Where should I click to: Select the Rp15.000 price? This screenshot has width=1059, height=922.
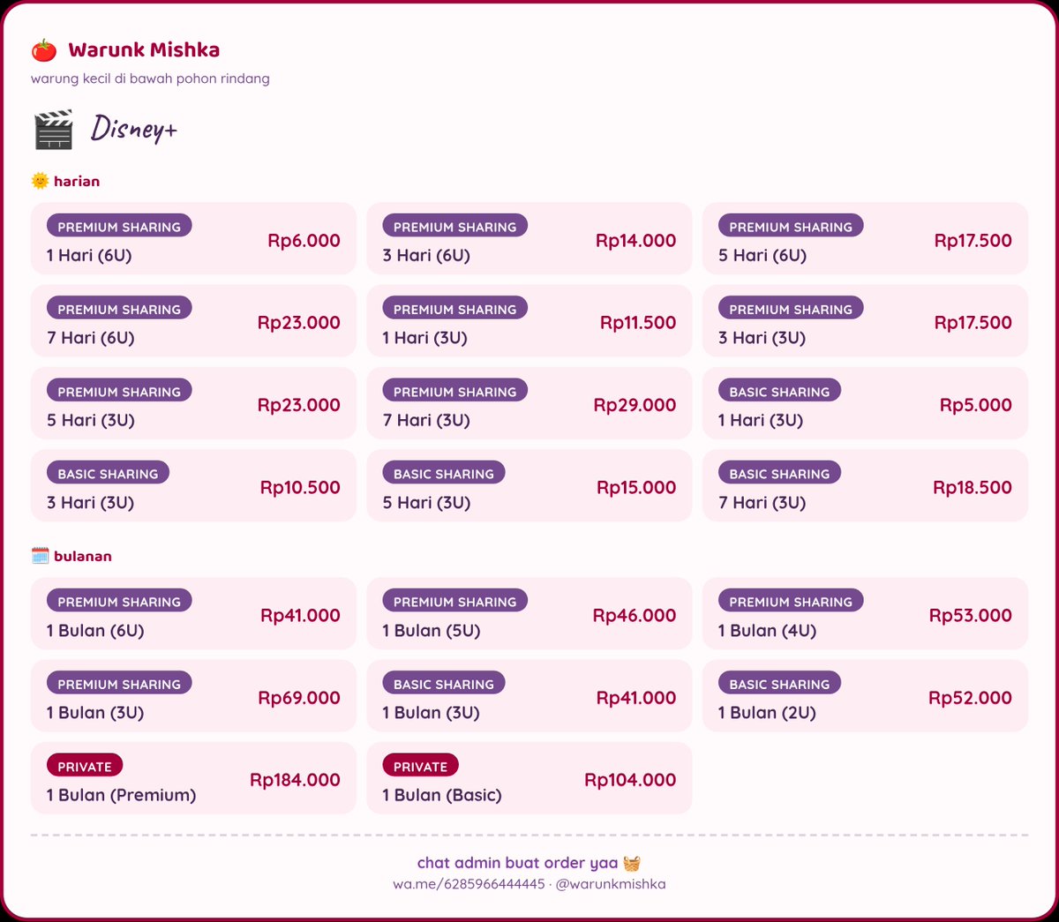[636, 487]
